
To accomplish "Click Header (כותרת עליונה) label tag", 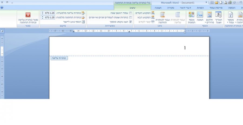I will [x=59, y=58].
